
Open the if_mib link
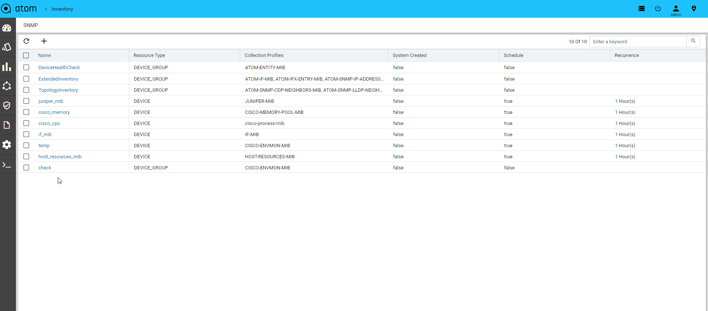(x=45, y=135)
